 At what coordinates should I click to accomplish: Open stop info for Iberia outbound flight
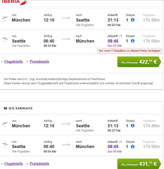(x=133, y=20)
